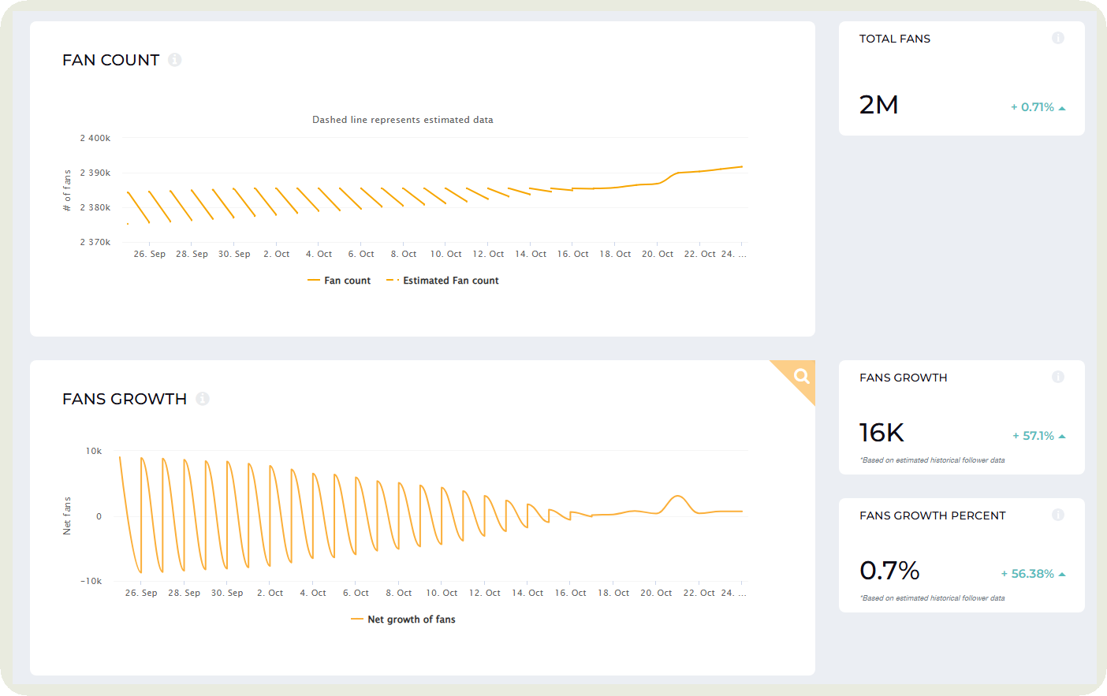Click the trend arrow beside +56.38%
The image size is (1107, 696).
click(x=1063, y=573)
